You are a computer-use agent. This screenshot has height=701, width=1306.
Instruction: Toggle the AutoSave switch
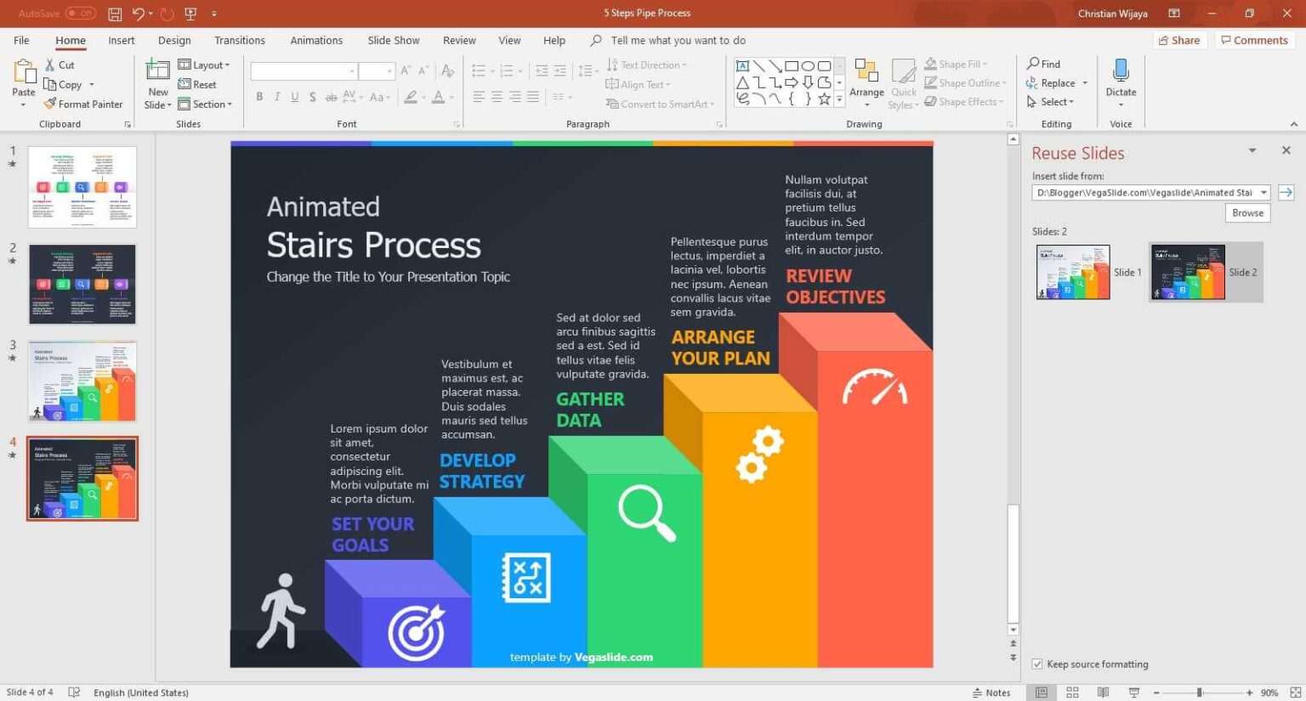coord(81,14)
